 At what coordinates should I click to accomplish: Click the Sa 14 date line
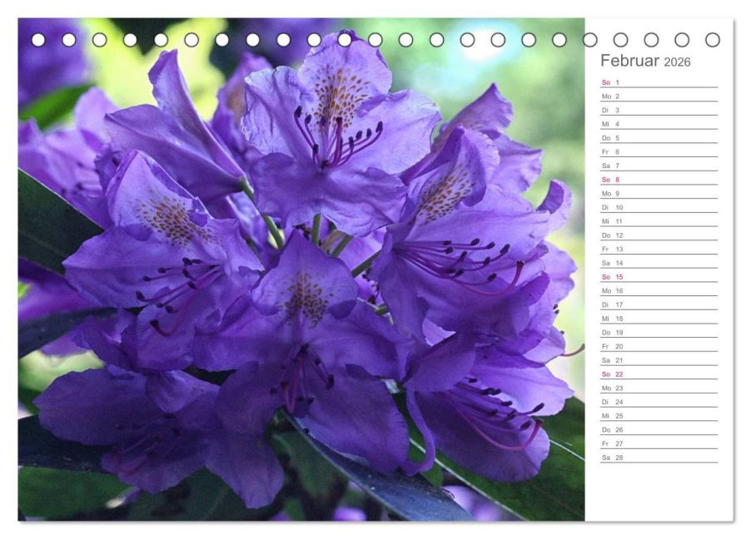point(659,263)
